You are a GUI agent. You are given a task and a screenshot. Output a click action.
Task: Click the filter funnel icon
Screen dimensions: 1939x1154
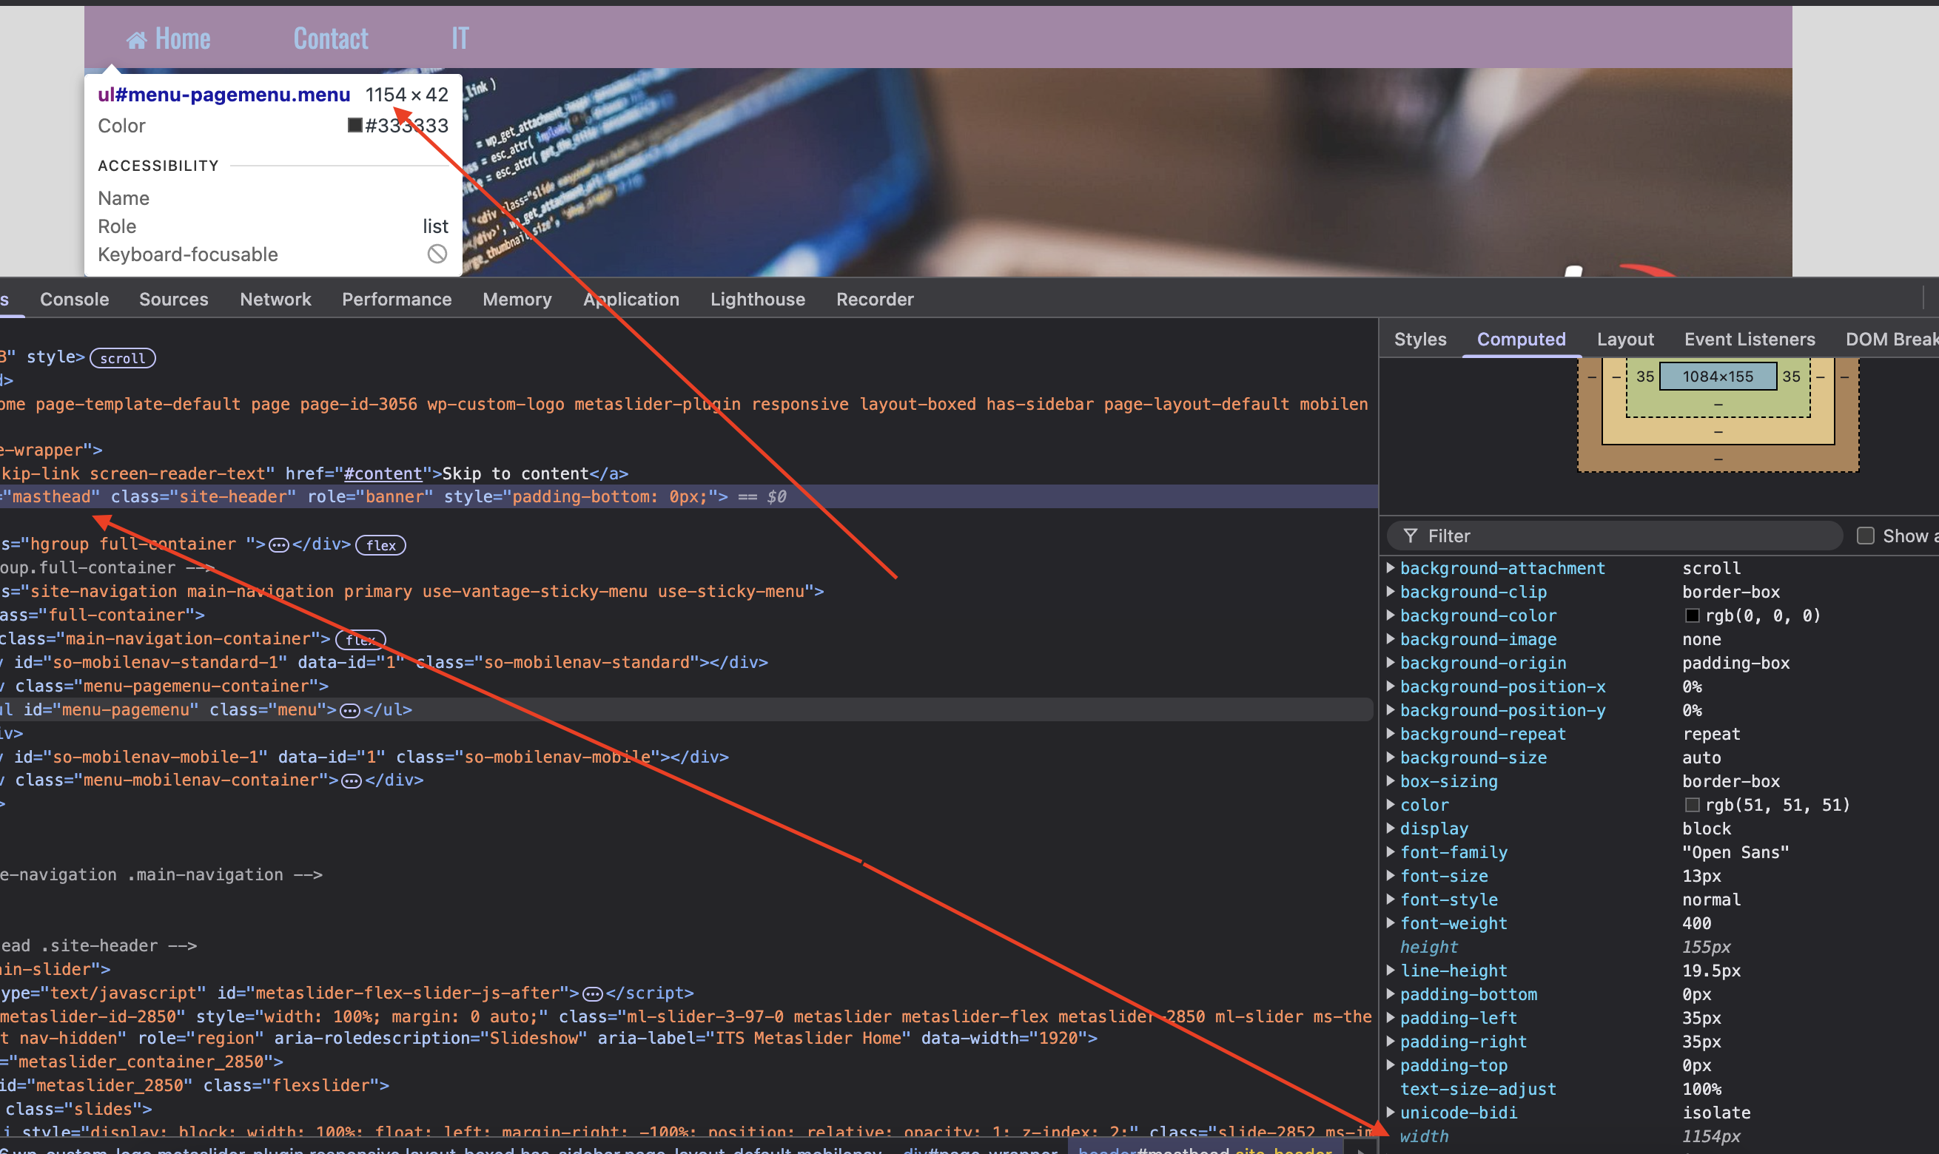coord(1409,536)
